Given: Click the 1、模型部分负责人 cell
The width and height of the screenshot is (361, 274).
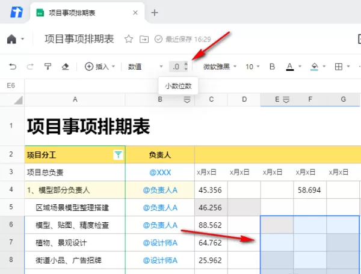Looking at the screenshot, I should click(x=75, y=190).
